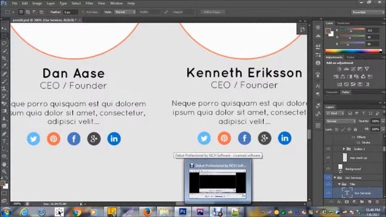This screenshot has width=386, height=217.
Task: Click the Channel Mixer adjustment icon
Action: (x=363, y=77)
